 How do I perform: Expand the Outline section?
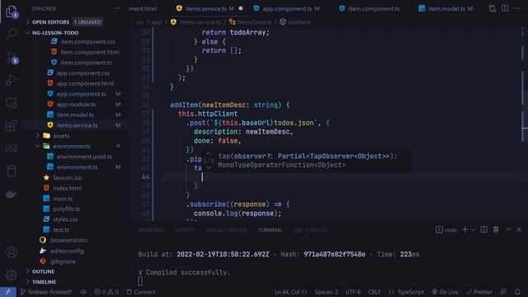tap(43, 271)
